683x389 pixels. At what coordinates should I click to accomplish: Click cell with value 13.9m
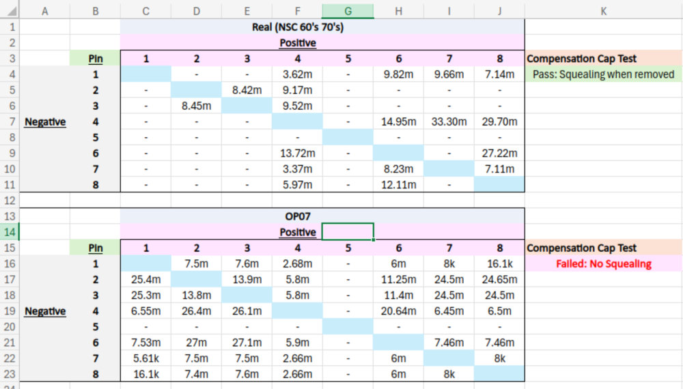click(247, 279)
